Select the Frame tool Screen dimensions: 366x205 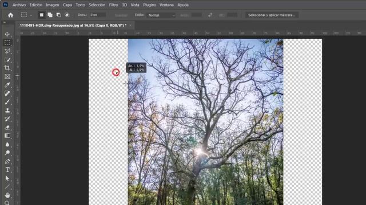[x=7, y=76]
